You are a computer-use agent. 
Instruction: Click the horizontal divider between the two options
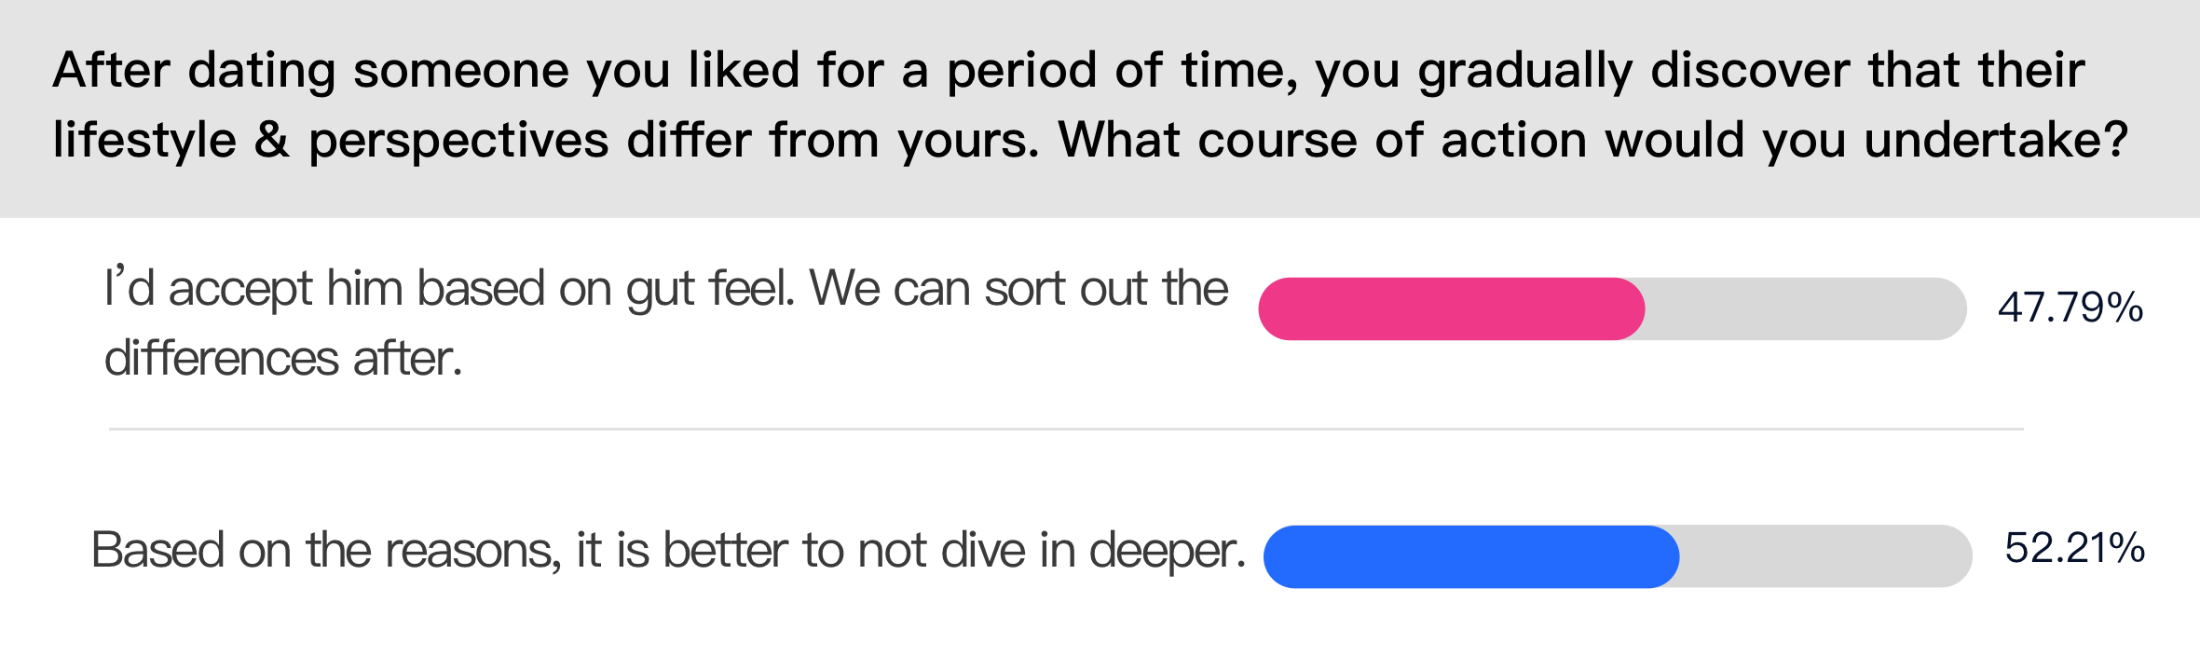point(1066,429)
